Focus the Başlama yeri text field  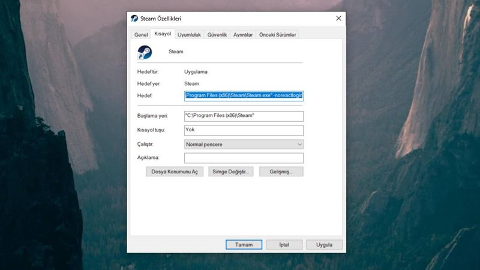pos(244,116)
